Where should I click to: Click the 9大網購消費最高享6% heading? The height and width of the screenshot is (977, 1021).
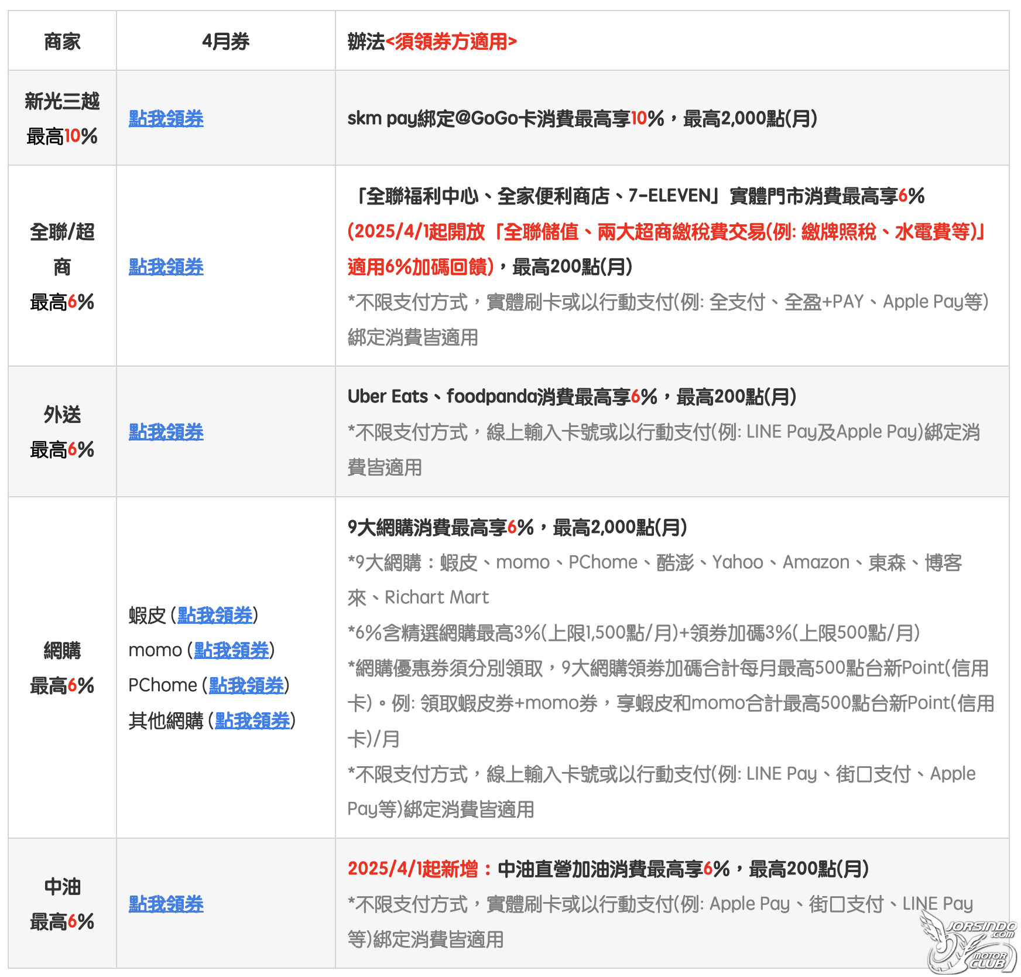517,527
